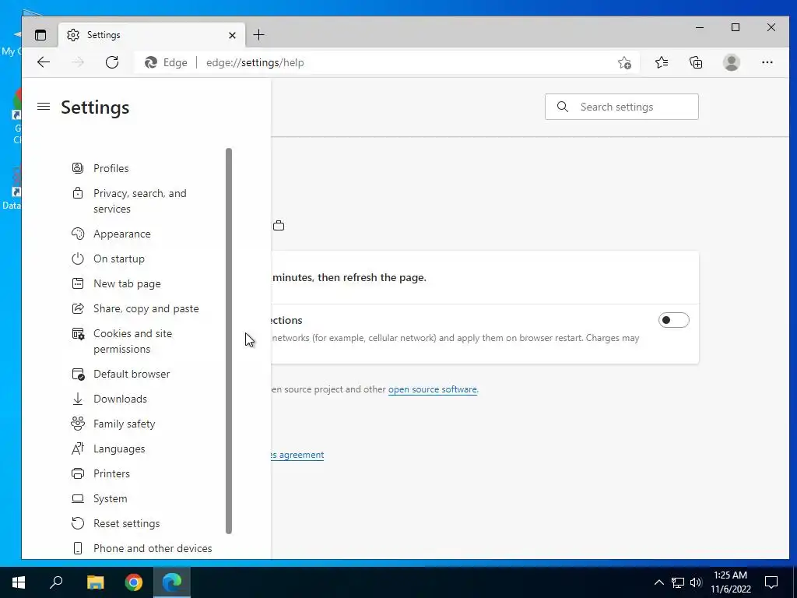This screenshot has width=797, height=598.
Task: Open File Explorer from taskbar
Action: 95,582
